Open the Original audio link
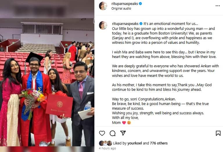This screenshot has height=152, width=223. (121, 8)
